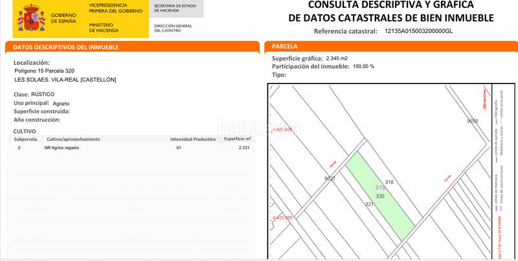
Task: Click the 'Referencia catastral:' label
Action: [345, 31]
